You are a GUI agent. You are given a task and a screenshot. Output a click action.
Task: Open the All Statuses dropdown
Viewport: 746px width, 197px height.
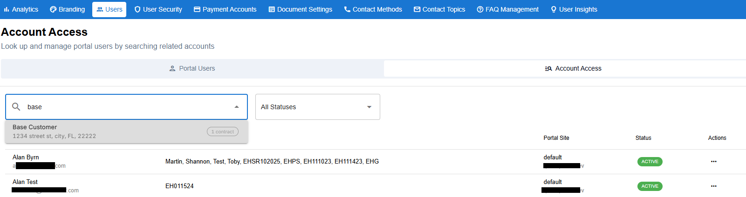click(x=317, y=107)
